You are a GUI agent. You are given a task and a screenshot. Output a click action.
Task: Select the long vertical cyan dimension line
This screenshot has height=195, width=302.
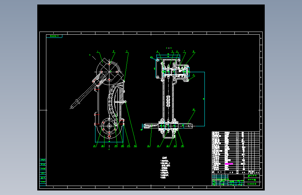point(204,99)
